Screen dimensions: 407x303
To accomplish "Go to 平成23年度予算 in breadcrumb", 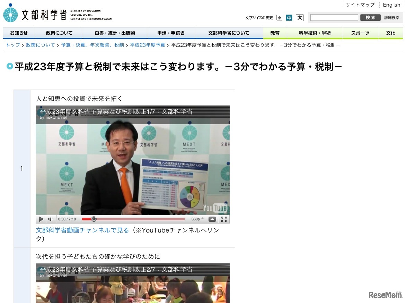I will pyautogui.click(x=148, y=45).
